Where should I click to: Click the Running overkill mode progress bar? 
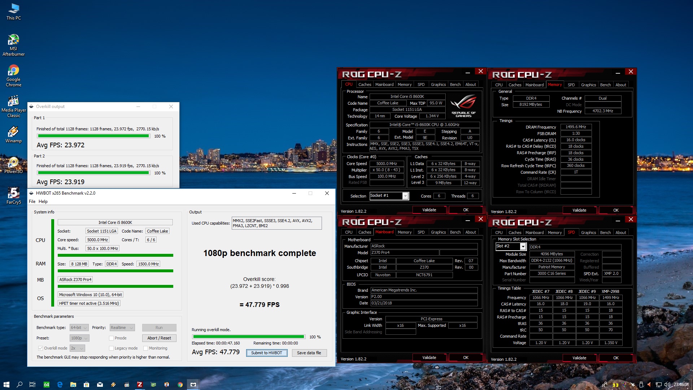(249, 337)
